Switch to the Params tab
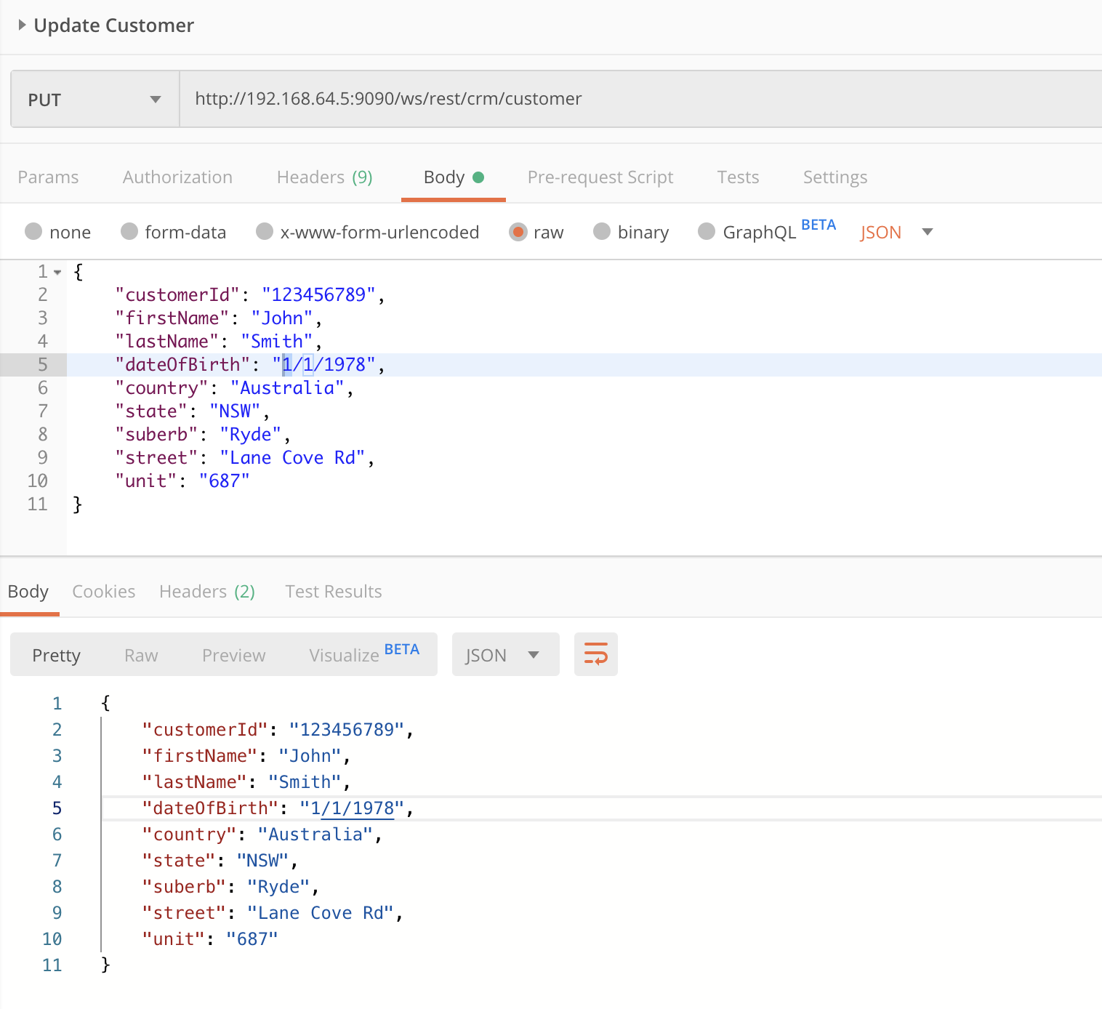Image resolution: width=1102 pixels, height=1009 pixels. 48,177
